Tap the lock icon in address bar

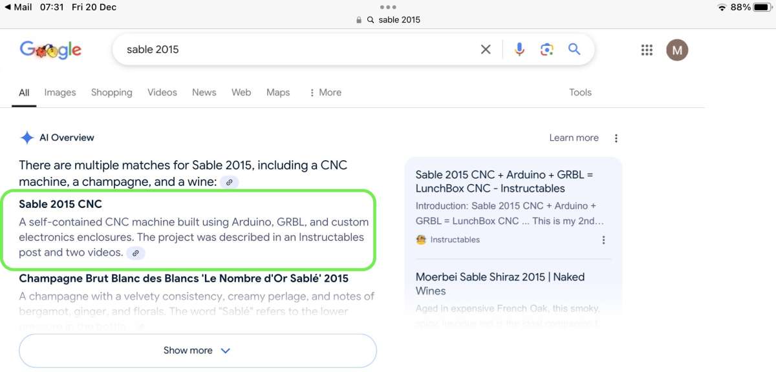(x=359, y=20)
